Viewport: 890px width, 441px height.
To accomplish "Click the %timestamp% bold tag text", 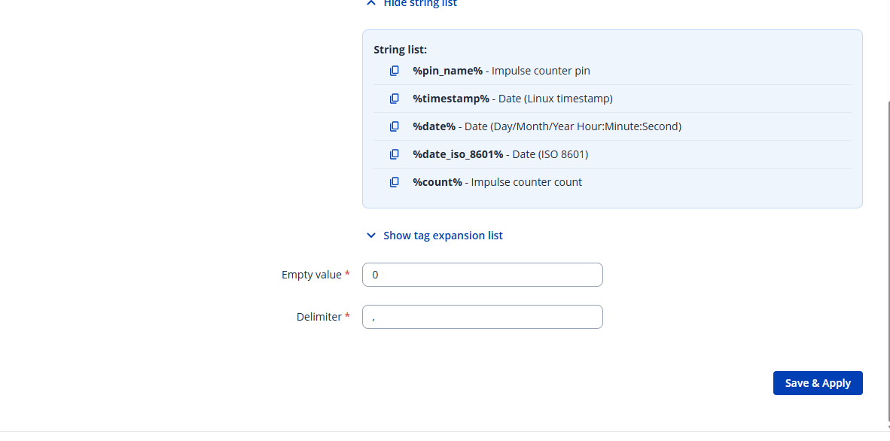I will pos(450,99).
